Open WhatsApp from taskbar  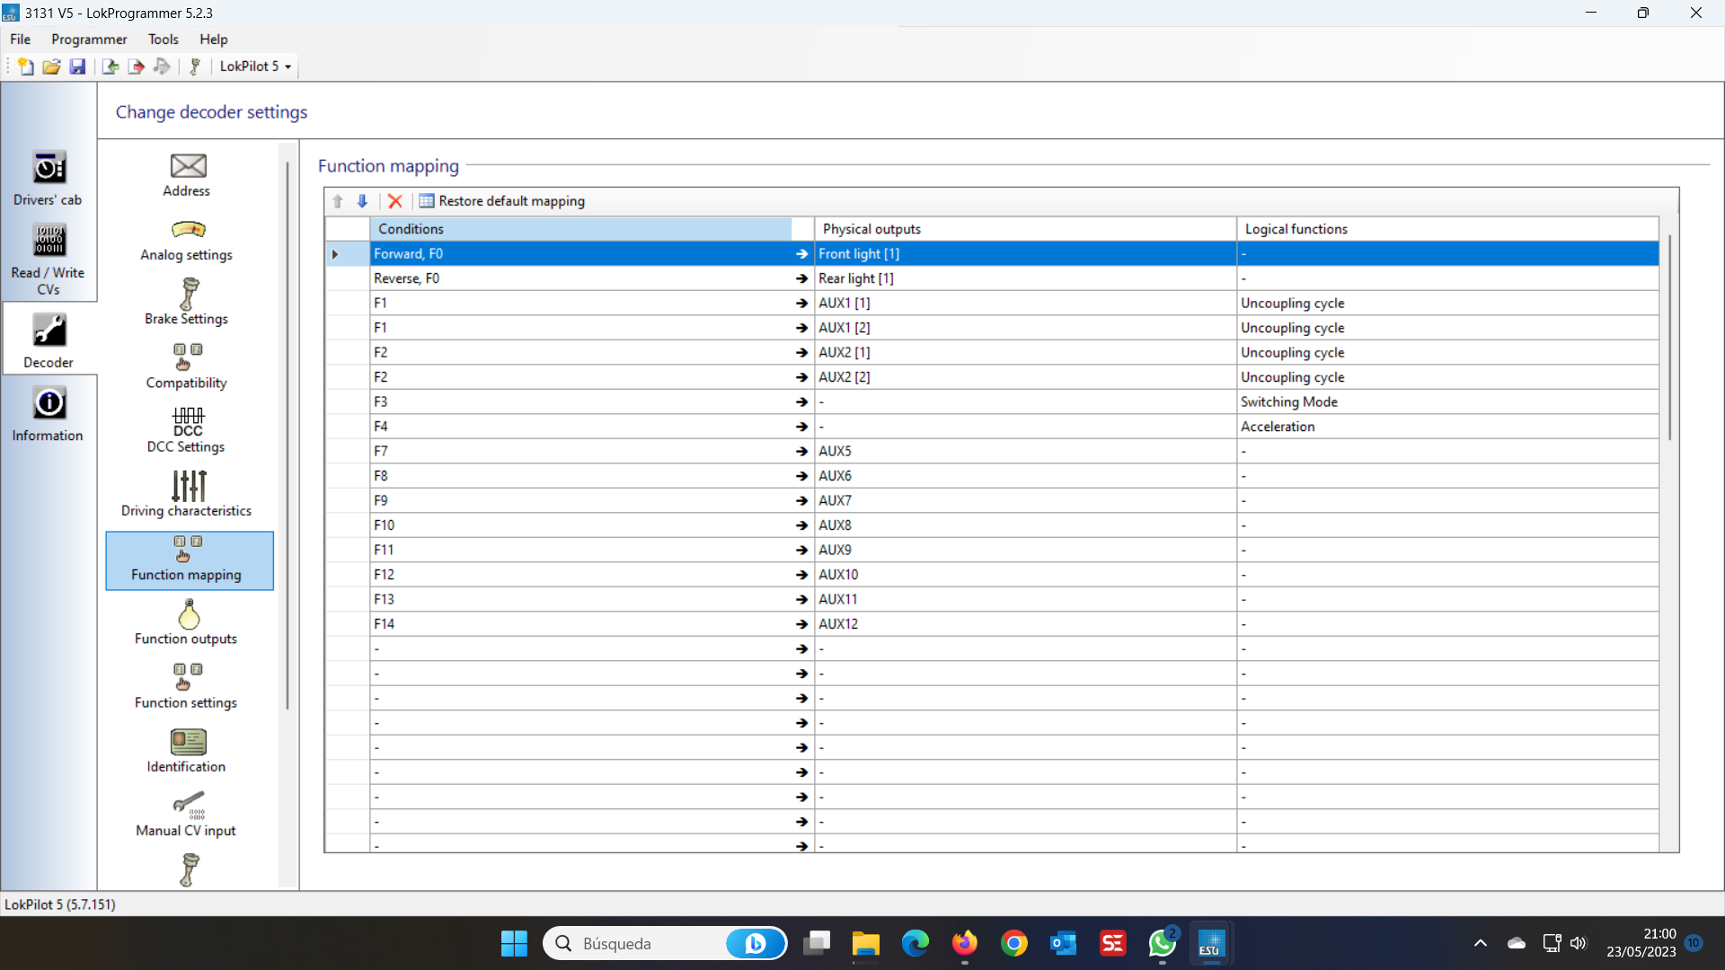(x=1162, y=943)
